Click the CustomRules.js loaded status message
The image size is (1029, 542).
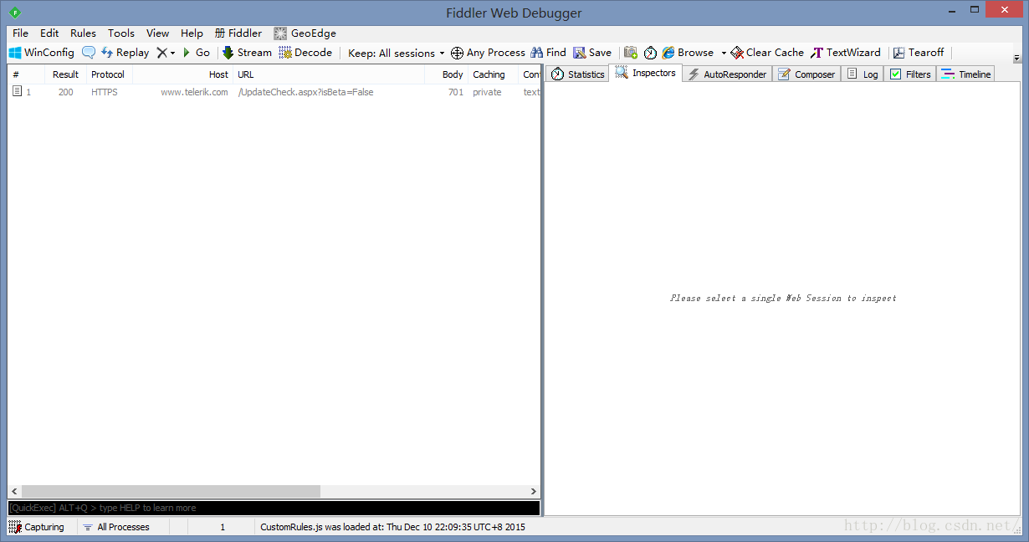392,527
